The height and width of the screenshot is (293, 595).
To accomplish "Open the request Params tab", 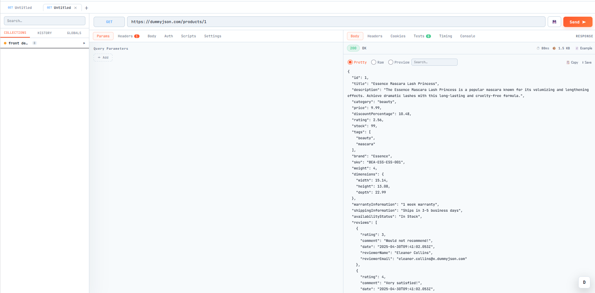I will coord(103,36).
